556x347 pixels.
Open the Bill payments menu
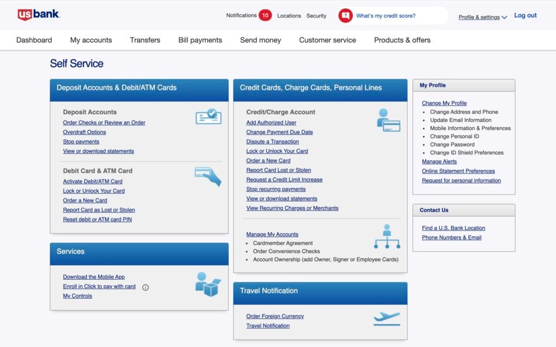click(200, 40)
